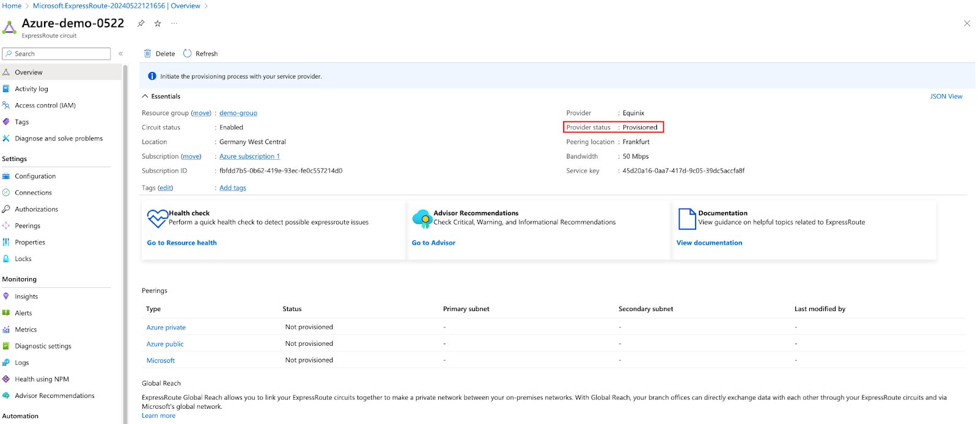
Task: Click the Advisor Recommendations cloud icon
Action: pos(422,218)
